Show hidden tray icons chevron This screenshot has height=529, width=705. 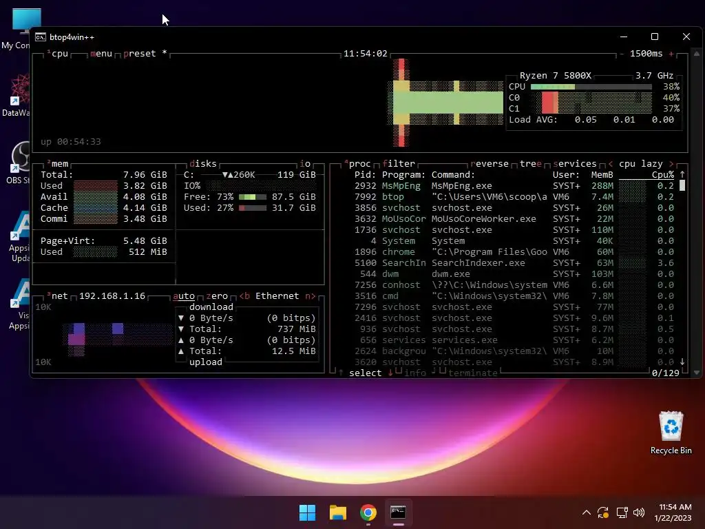[x=587, y=512]
